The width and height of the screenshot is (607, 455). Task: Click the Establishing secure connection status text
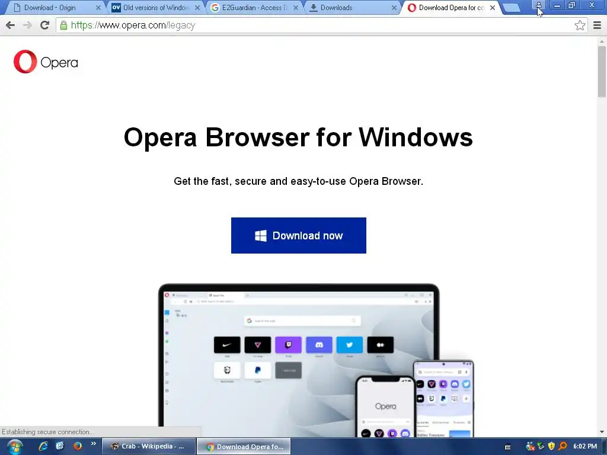47,432
